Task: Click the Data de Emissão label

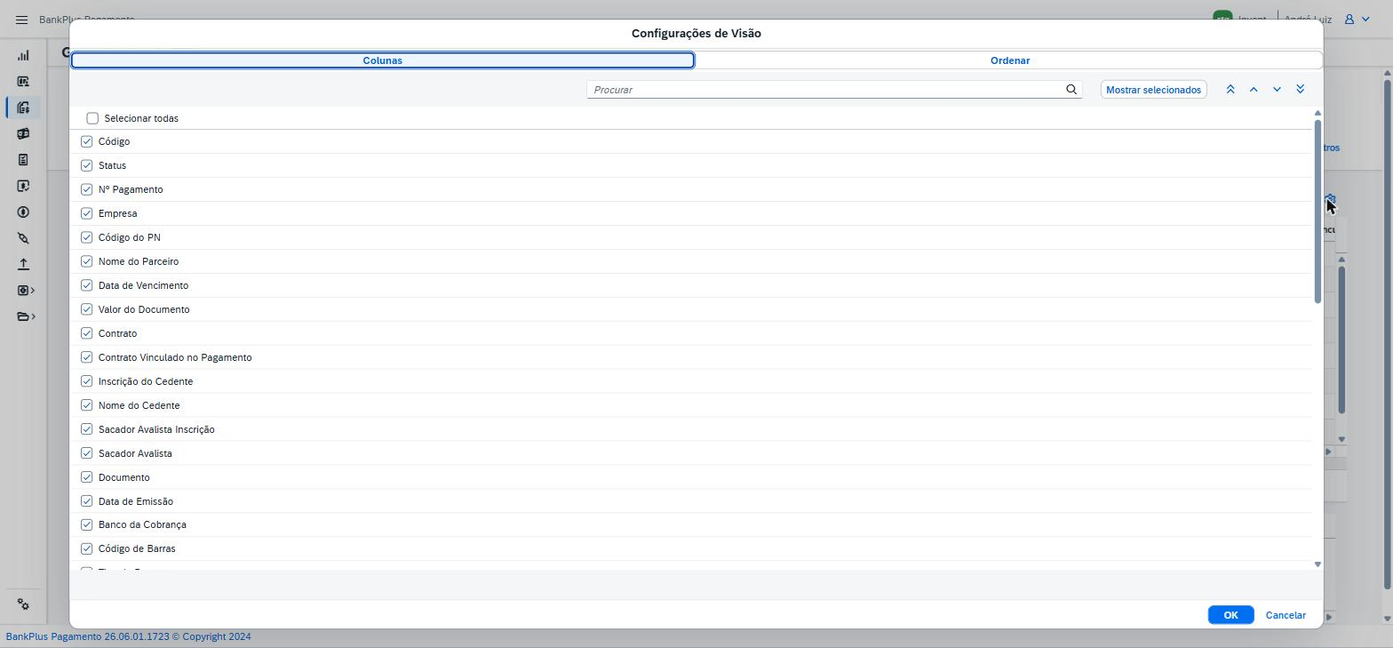Action: pos(136,501)
